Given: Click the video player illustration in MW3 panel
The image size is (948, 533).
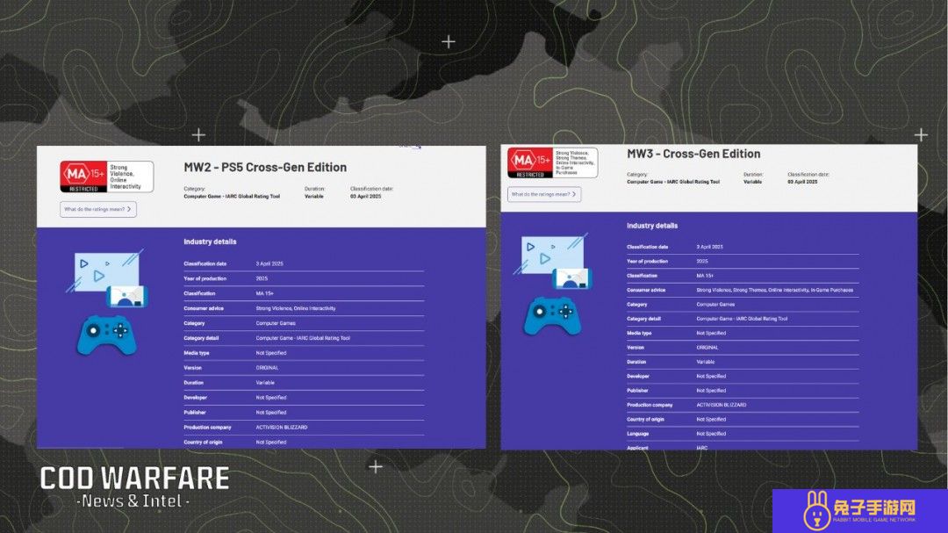Looking at the screenshot, I should click(x=552, y=254).
